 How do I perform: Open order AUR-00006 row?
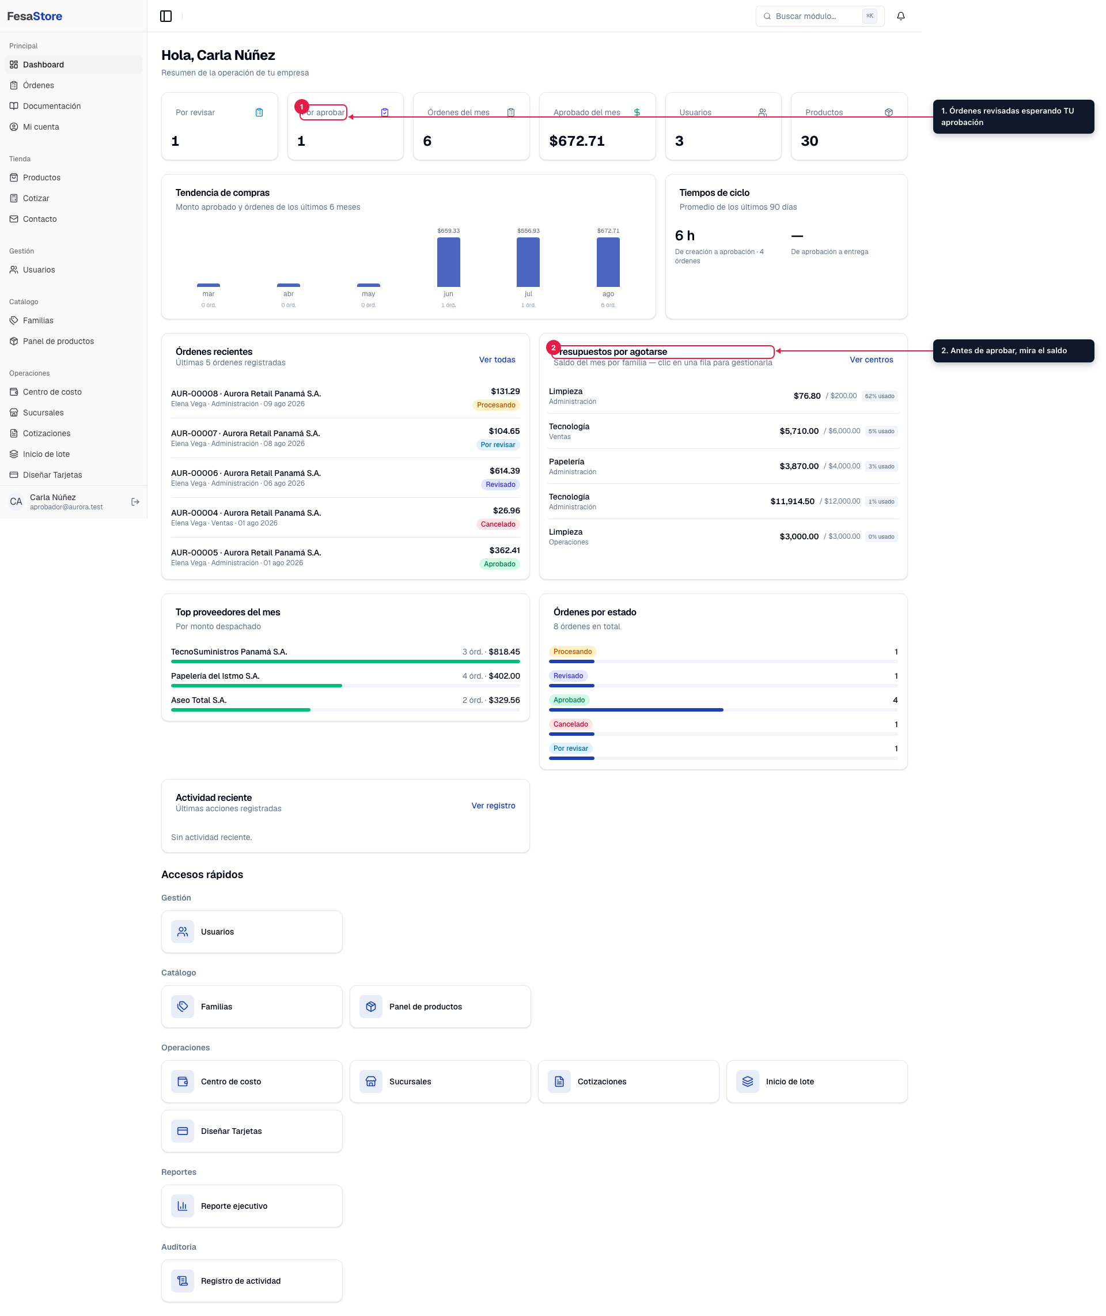click(345, 478)
